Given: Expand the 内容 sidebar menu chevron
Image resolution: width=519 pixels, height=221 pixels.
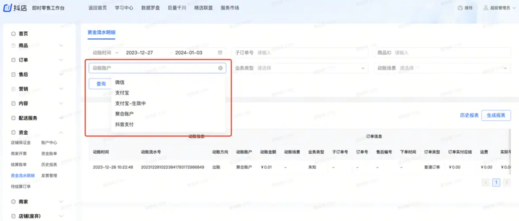Looking at the screenshot, I should pyautogui.click(x=61, y=104).
